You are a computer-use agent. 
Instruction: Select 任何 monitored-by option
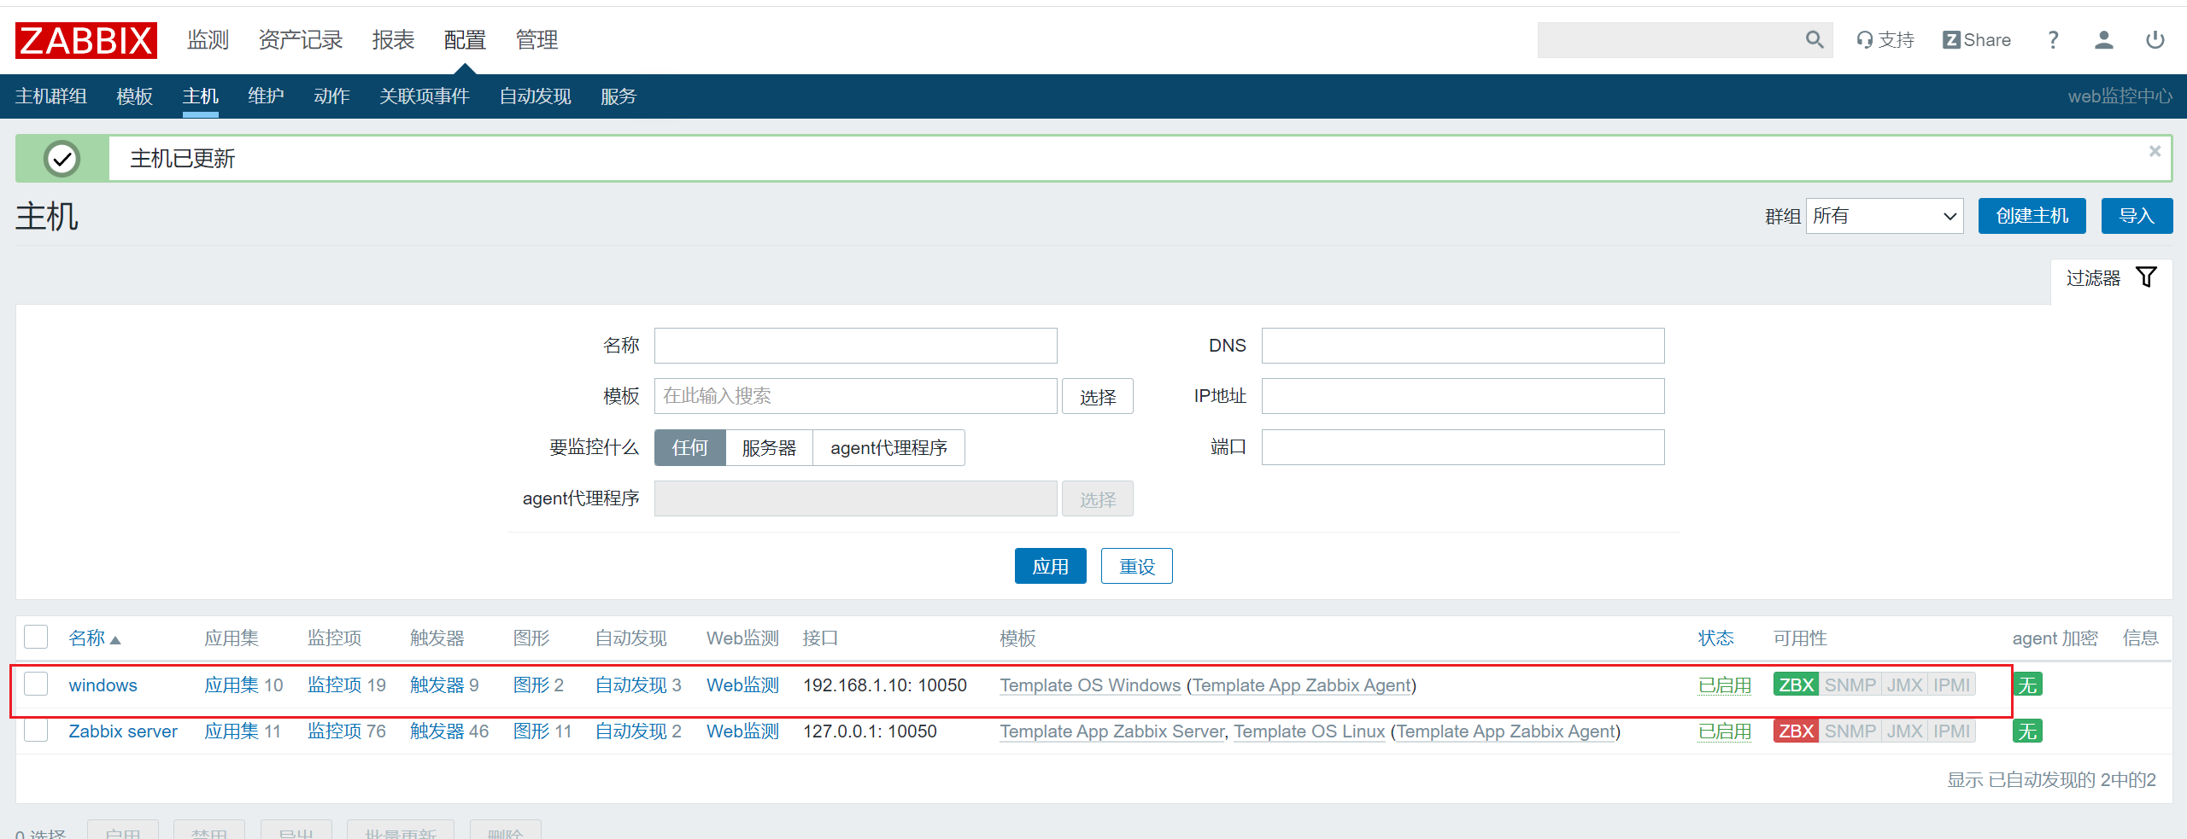coord(689,447)
